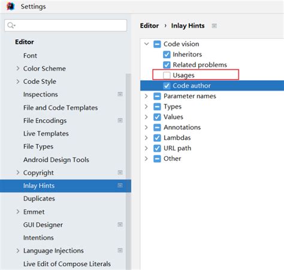Viewport: 284px width, 270px height.
Task: Click settings icon beside Inlay Hints breadcrumb
Action: pyautogui.click(x=214, y=26)
